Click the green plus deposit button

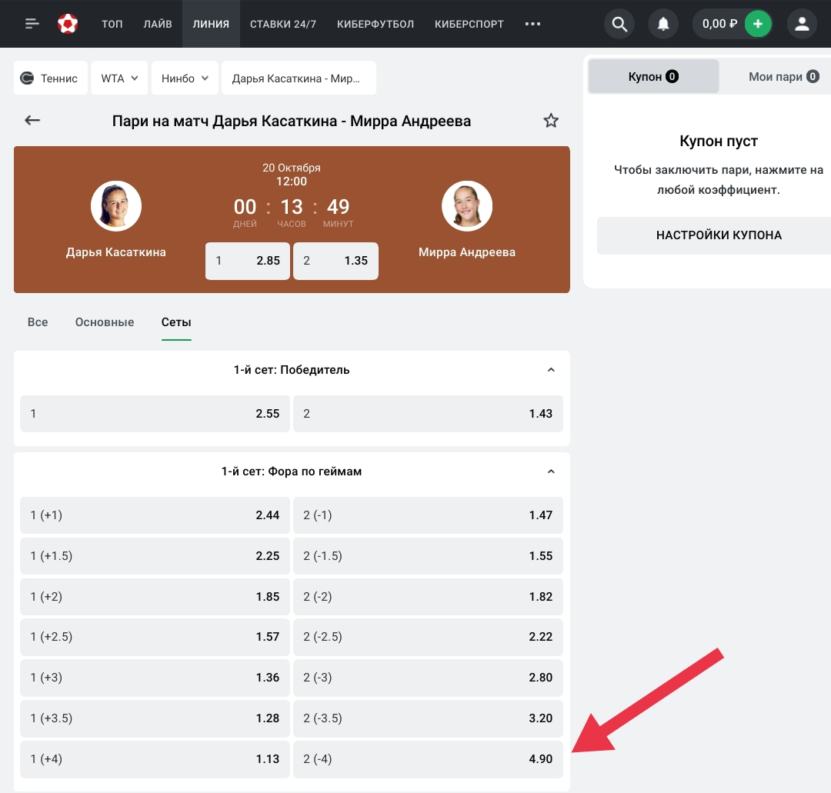pos(758,24)
